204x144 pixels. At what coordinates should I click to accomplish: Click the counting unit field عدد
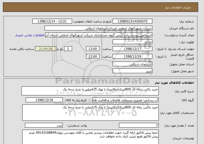tap(44, 126)
